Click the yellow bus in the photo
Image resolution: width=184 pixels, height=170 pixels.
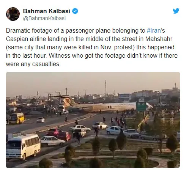click(16, 118)
